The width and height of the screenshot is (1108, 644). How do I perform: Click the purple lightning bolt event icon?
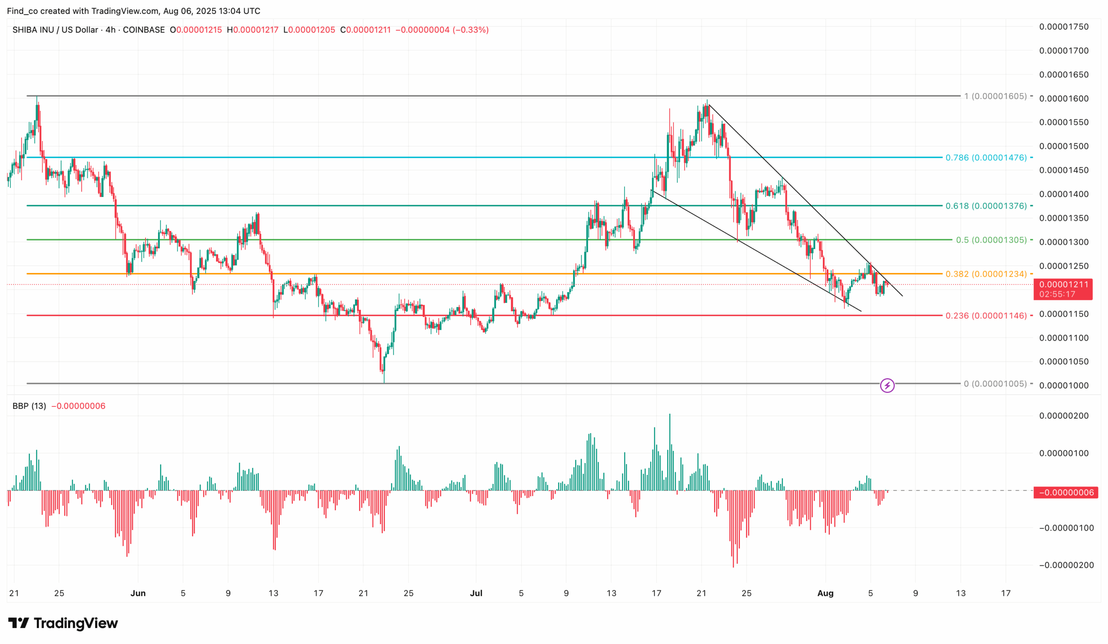point(887,386)
